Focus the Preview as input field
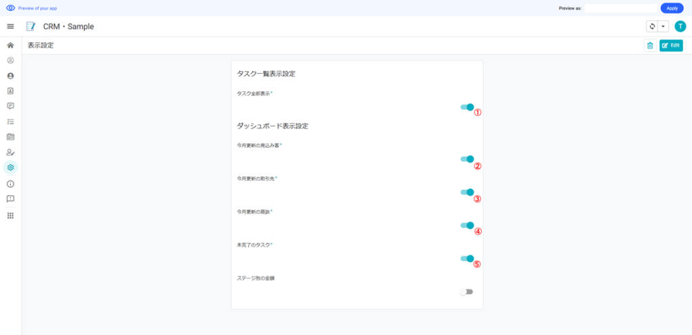The height and width of the screenshot is (335, 692). [x=620, y=8]
